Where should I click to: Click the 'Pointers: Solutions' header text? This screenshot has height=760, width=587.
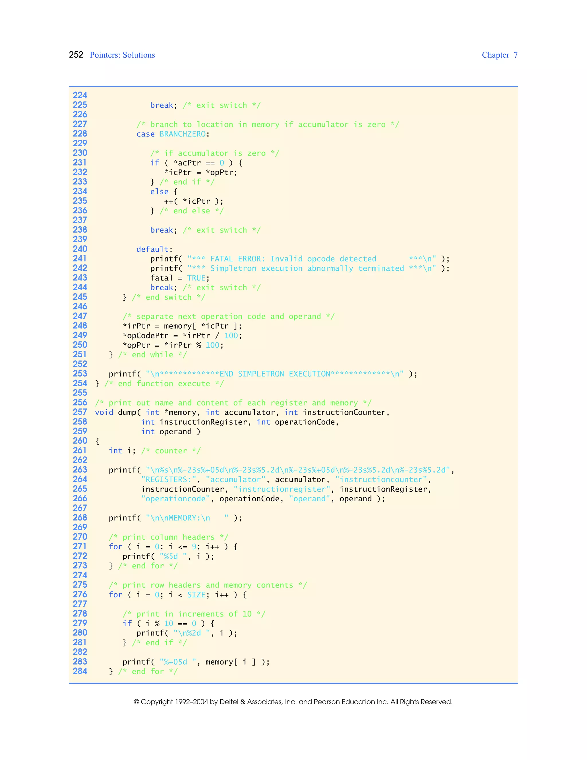(122, 55)
